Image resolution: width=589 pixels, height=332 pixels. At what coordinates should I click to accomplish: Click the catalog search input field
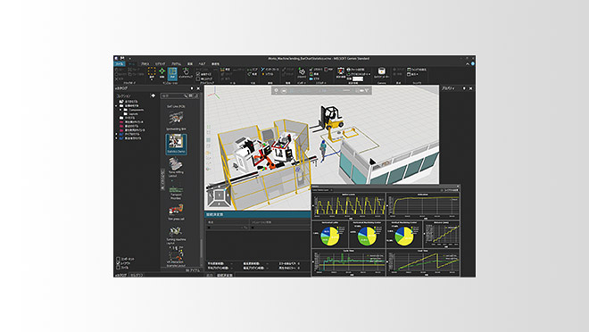click(x=172, y=96)
